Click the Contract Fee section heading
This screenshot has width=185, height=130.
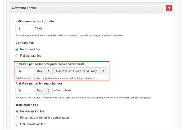tap(25, 43)
